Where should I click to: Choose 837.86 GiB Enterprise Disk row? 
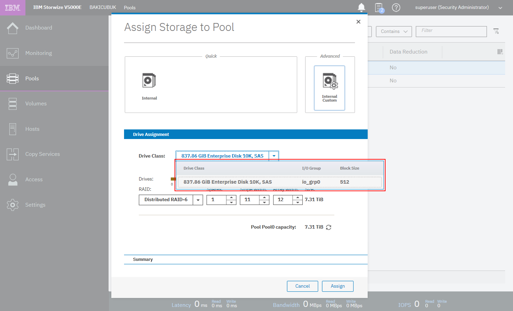[x=280, y=182]
